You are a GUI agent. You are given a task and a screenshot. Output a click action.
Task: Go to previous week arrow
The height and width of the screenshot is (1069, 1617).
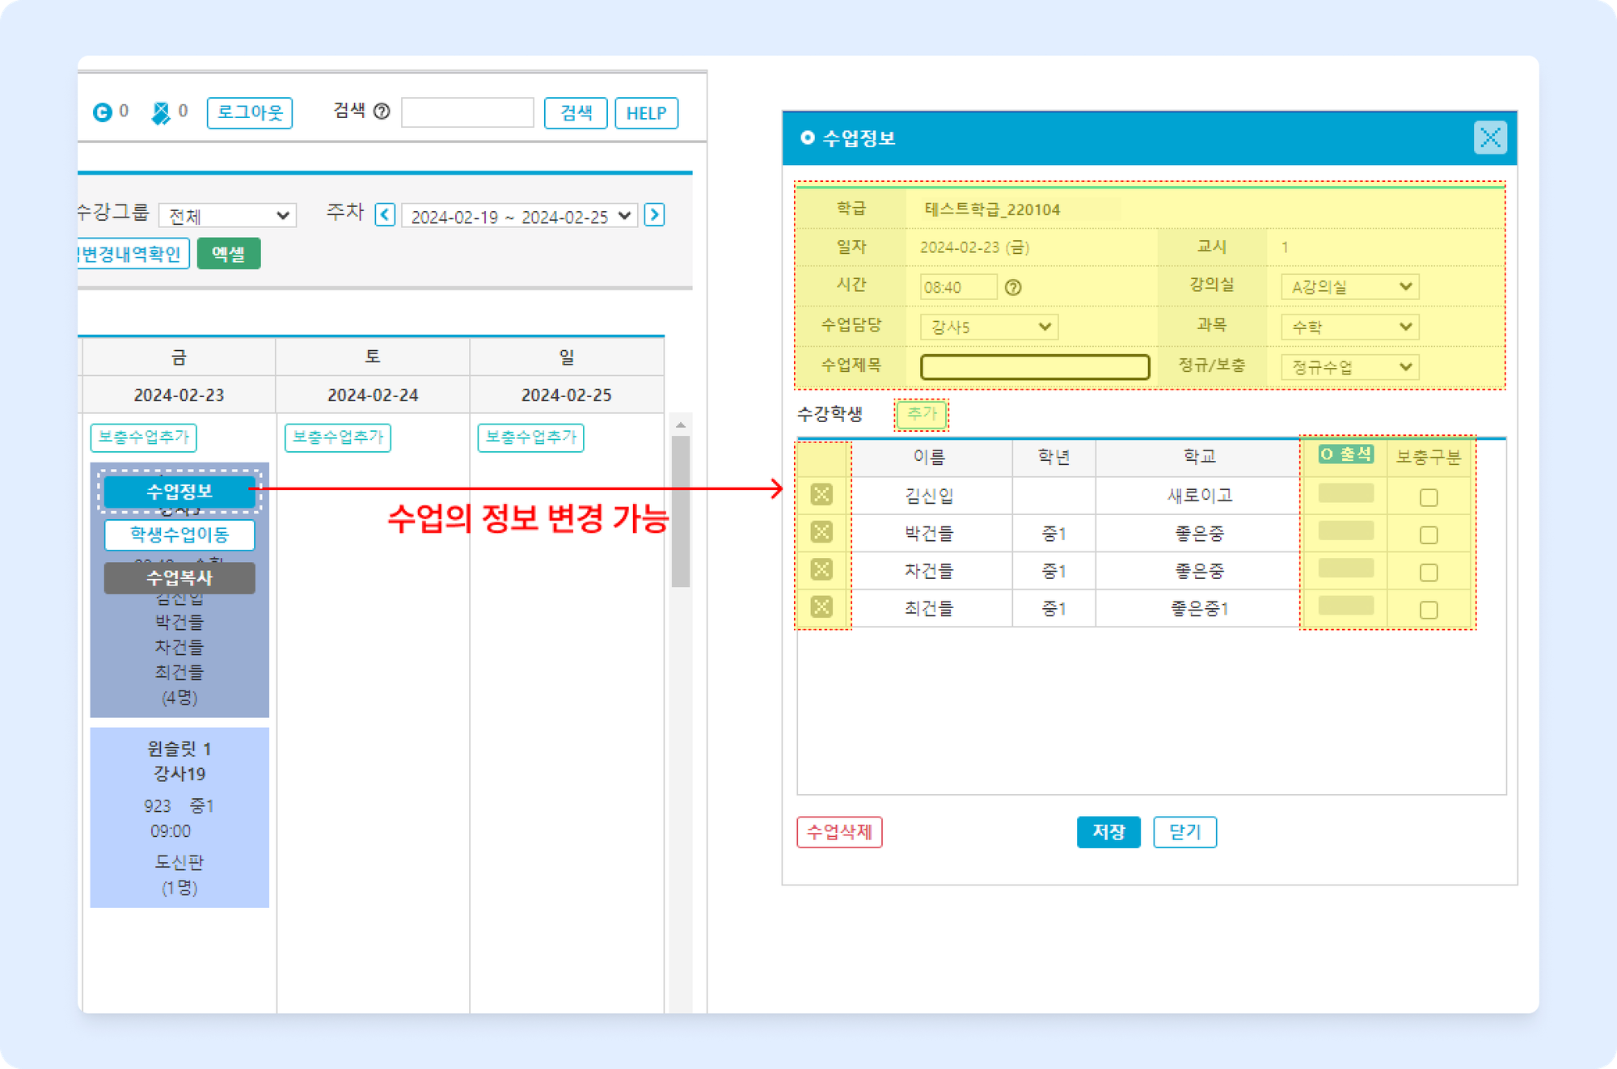tap(385, 215)
